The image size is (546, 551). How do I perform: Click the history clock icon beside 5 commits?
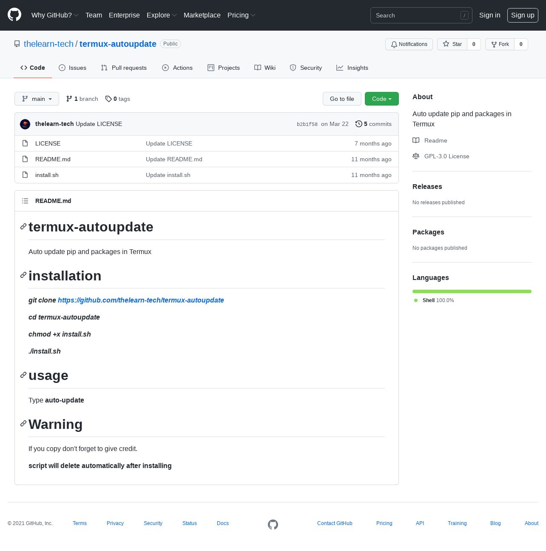[359, 124]
